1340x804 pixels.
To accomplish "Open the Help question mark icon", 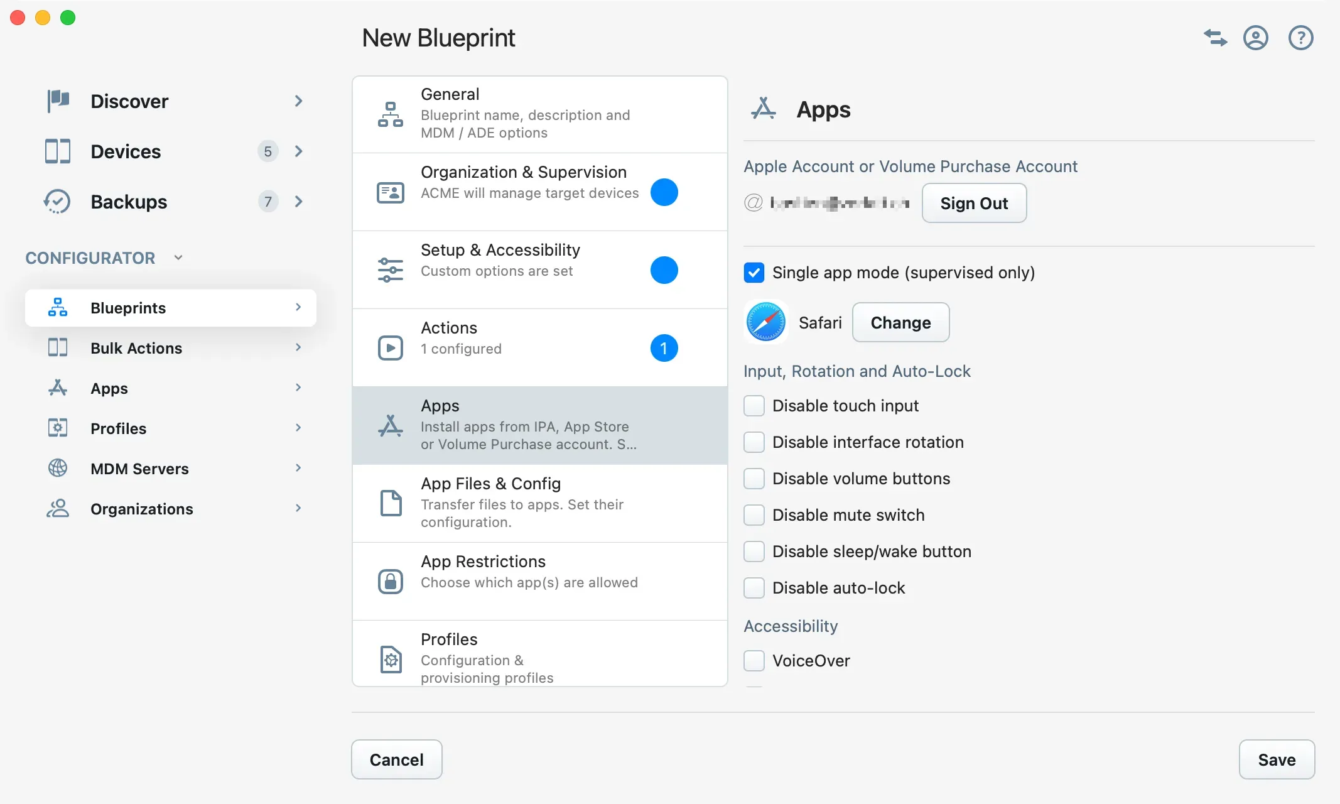I will tap(1300, 38).
